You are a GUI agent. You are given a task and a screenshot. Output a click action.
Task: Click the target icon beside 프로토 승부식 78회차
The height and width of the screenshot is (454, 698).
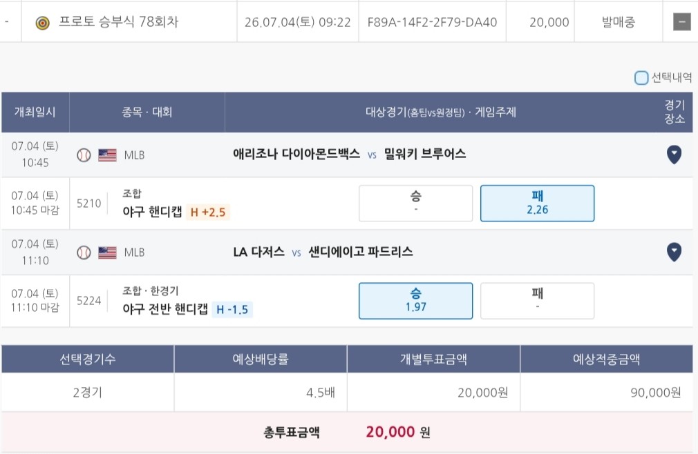[x=43, y=23]
